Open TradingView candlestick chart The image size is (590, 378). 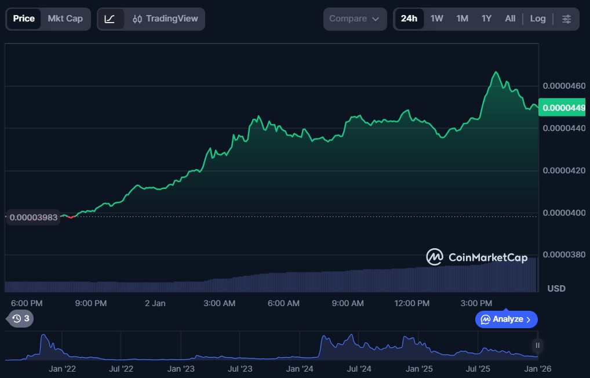tap(165, 19)
